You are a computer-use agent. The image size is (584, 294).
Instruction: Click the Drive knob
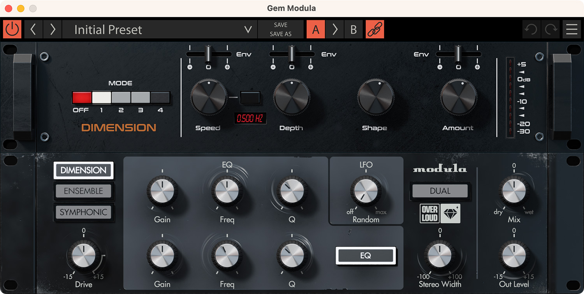(x=84, y=256)
